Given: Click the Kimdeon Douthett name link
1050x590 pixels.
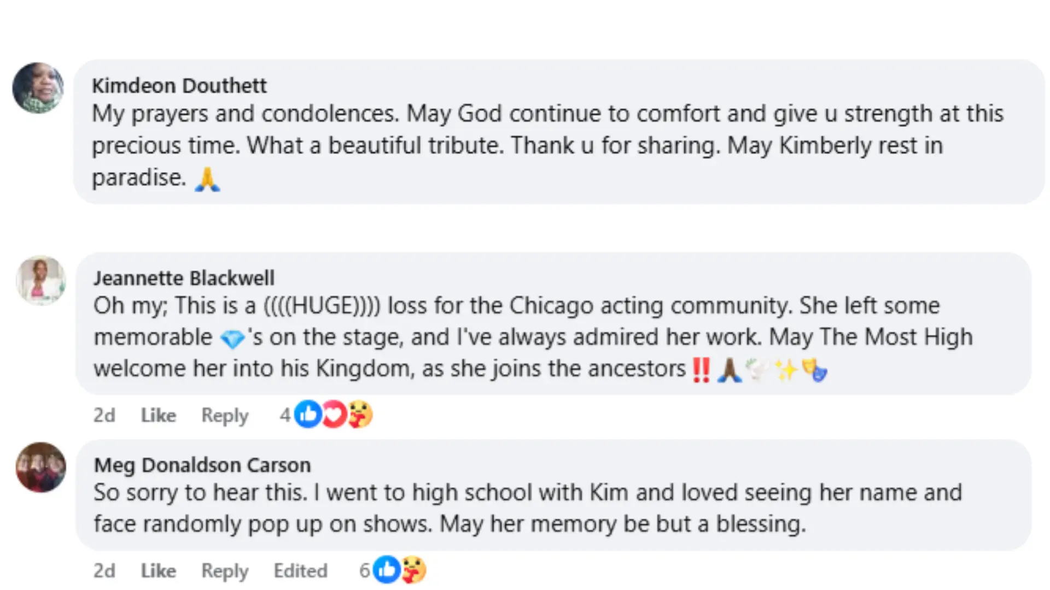Looking at the screenshot, I should coord(179,86).
